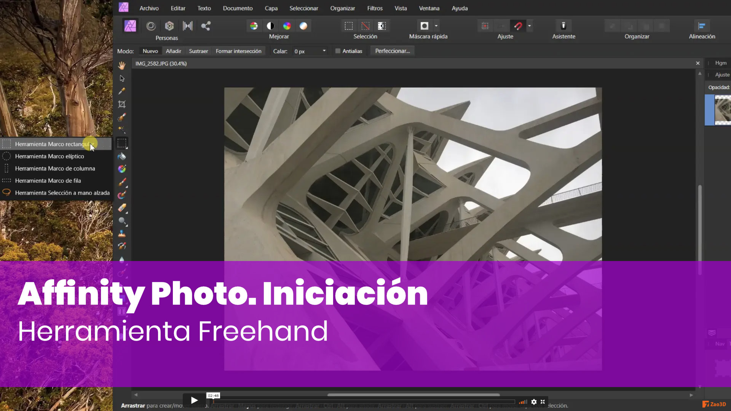Viewport: 731px width, 411px height.
Task: Play the video with play button
Action: coord(194,400)
